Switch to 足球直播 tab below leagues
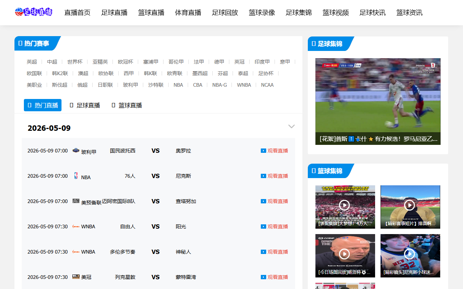Screen dimensions: 463x289 pos(85,105)
